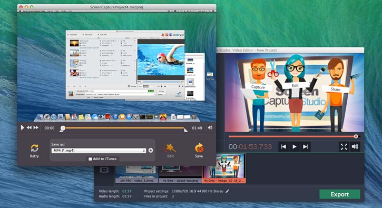Click the 1280x720 16:9 44100 Hz Stereo text
This screenshot has width=382, height=208.
tap(198, 191)
